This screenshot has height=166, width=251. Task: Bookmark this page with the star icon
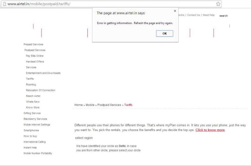(218, 4)
